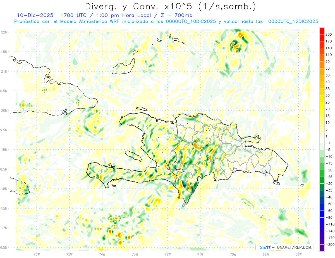
Task: Click the 19N latitude label
Action: coord(4,149)
